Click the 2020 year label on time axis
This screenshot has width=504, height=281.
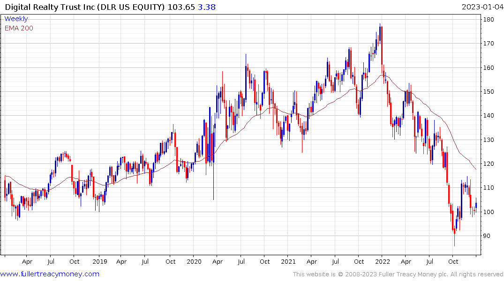coord(194,261)
